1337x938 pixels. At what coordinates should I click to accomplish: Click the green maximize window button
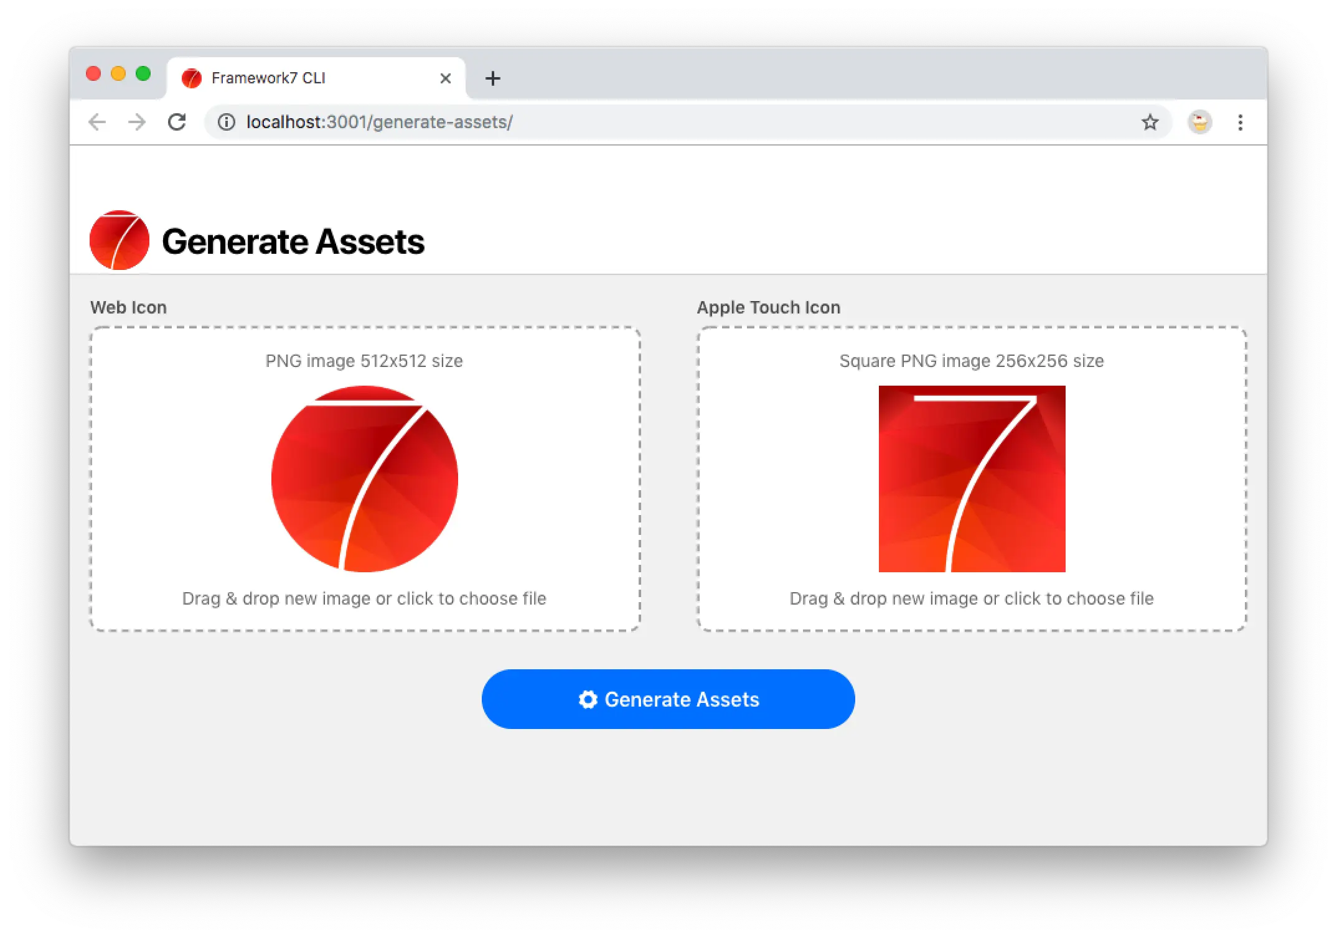pos(143,74)
